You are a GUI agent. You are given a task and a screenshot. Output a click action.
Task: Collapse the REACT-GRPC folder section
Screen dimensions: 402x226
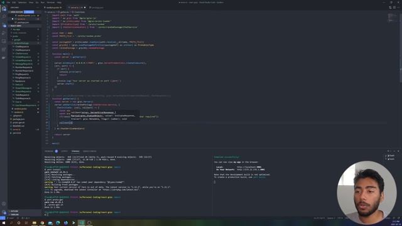(24, 26)
